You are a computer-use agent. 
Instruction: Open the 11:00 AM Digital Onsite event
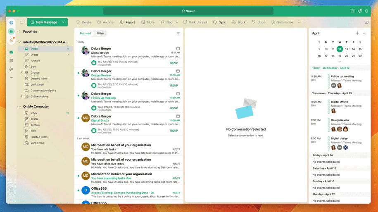pyautogui.click(x=340, y=106)
